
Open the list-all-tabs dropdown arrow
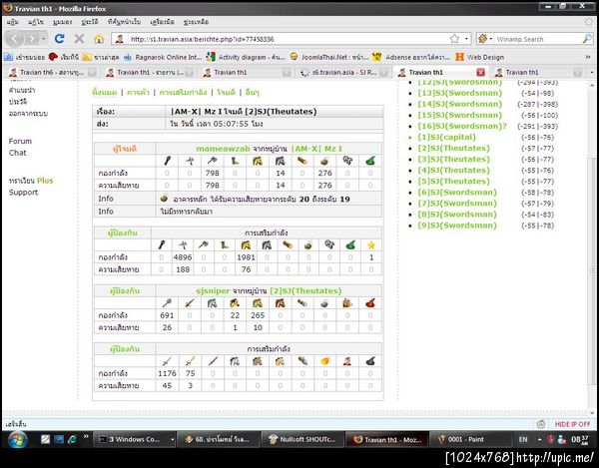tap(592, 72)
